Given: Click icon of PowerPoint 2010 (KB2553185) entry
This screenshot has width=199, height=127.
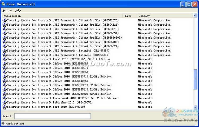Looking at the screenshot, I should (5, 98).
